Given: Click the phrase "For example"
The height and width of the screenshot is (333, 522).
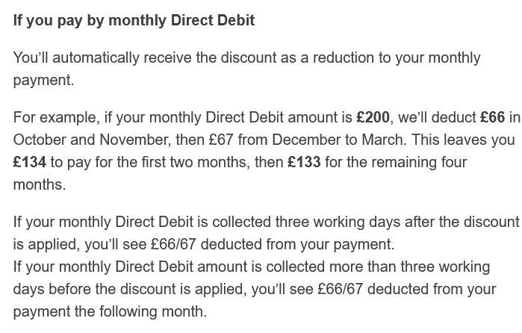Looking at the screenshot, I should [56, 117].
